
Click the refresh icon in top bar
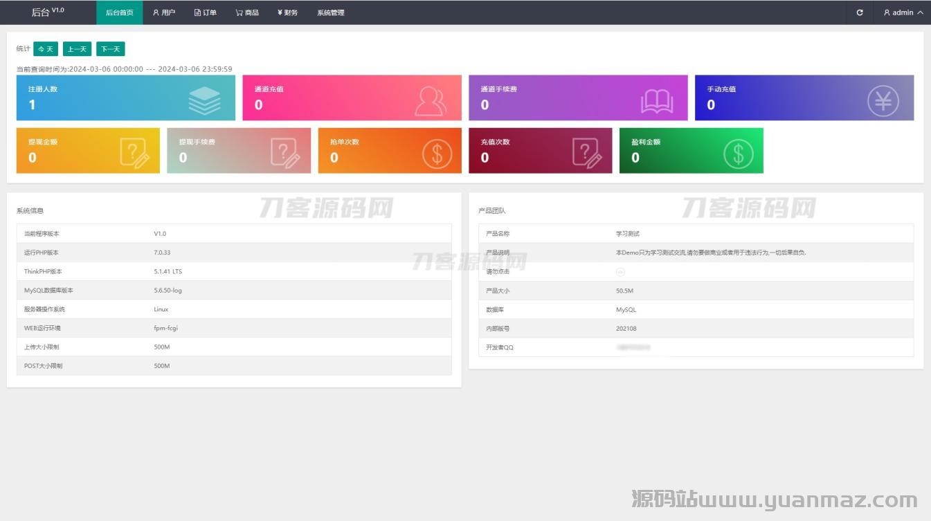point(860,12)
